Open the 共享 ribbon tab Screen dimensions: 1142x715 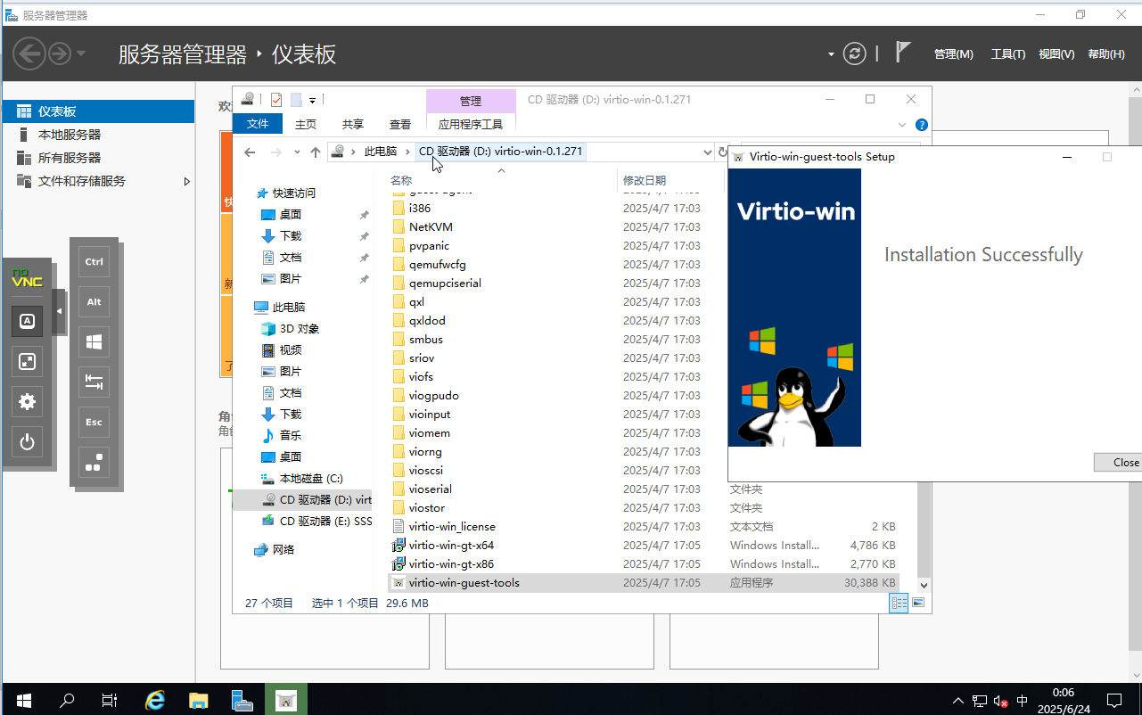tap(353, 125)
